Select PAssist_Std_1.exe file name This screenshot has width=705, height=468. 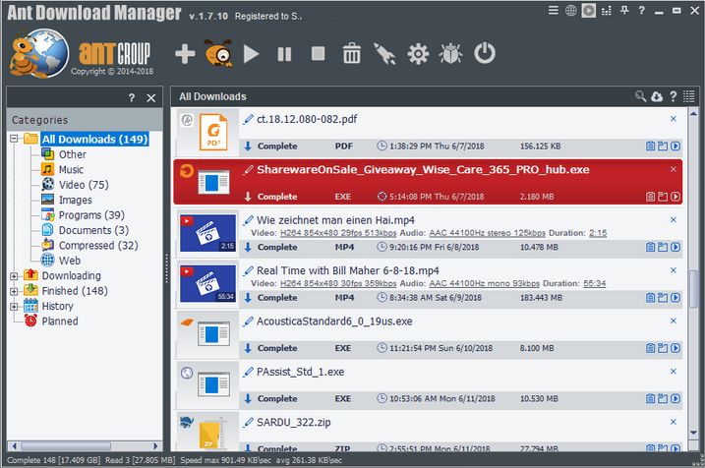[x=300, y=372]
